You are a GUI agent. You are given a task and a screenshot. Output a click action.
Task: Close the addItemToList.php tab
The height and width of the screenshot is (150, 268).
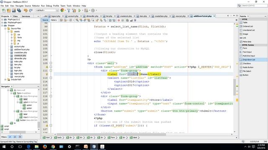click(214, 16)
